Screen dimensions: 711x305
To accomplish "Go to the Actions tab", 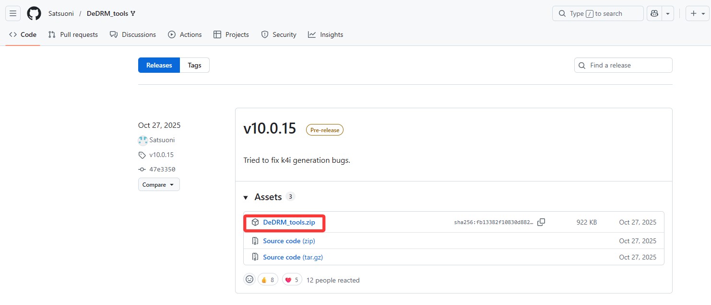I will point(185,34).
